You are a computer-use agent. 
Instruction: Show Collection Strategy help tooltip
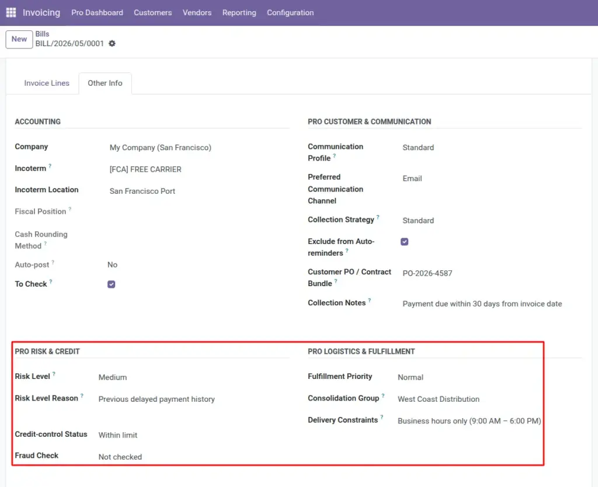click(x=378, y=217)
